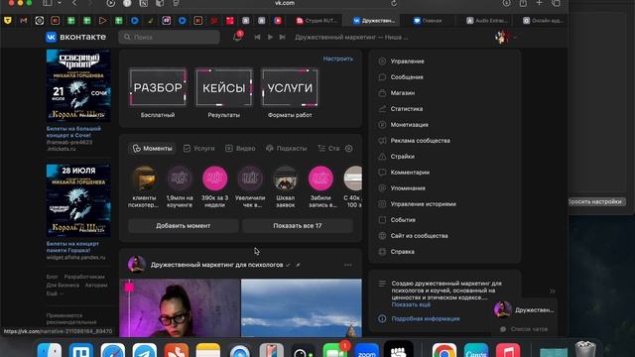Reload the page in Safari

pyautogui.click(x=394, y=3)
